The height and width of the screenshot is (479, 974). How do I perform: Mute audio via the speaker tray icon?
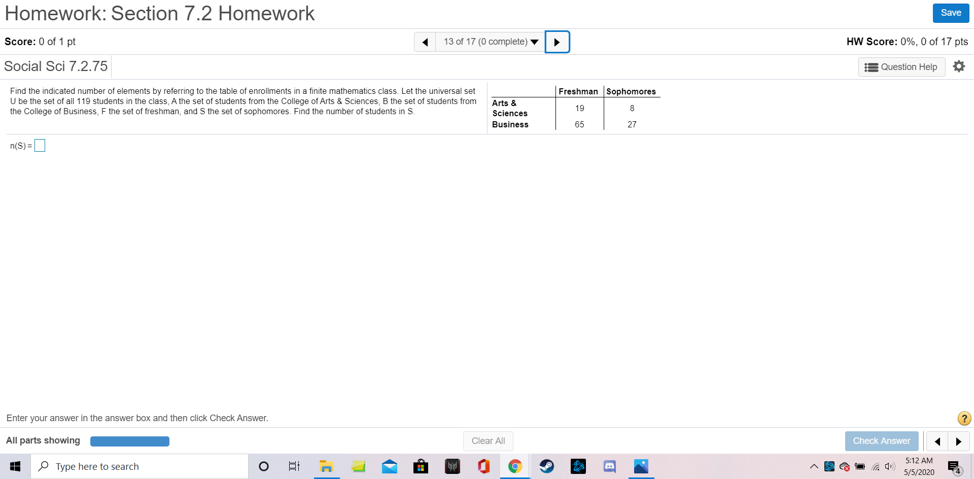point(889,466)
